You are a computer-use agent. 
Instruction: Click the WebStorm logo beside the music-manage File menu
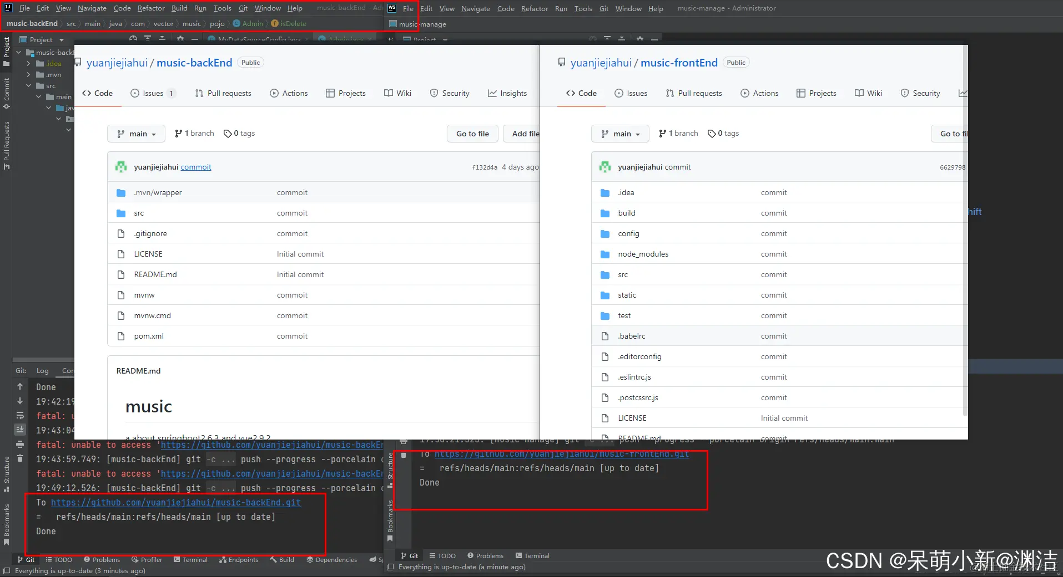392,8
